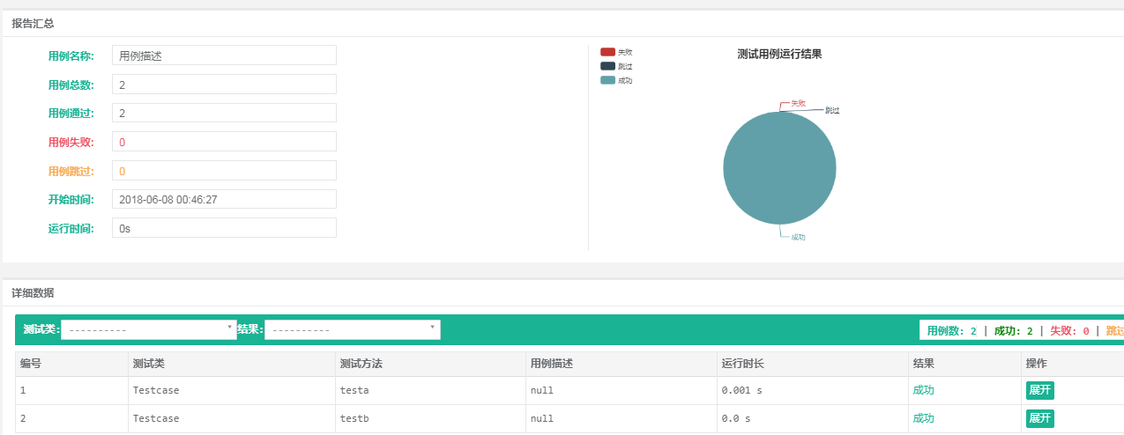Click the 成功 result in testb row
The width and height of the screenshot is (1124, 435).
click(923, 418)
